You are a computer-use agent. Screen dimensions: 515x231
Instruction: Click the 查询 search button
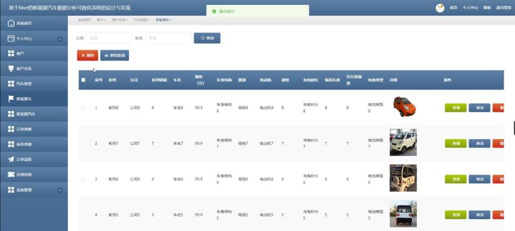click(207, 38)
